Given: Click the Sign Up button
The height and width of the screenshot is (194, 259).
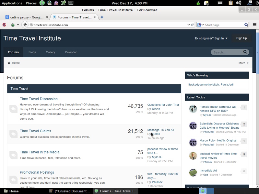Looking at the screenshot, I should pos(241,38).
